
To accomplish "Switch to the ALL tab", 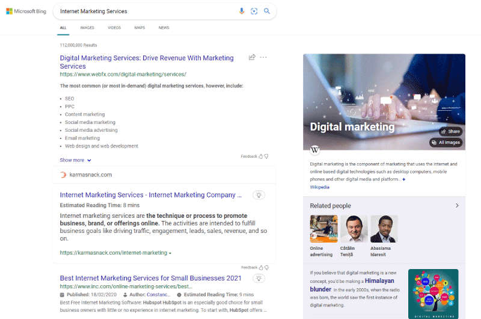I will click(x=63, y=28).
